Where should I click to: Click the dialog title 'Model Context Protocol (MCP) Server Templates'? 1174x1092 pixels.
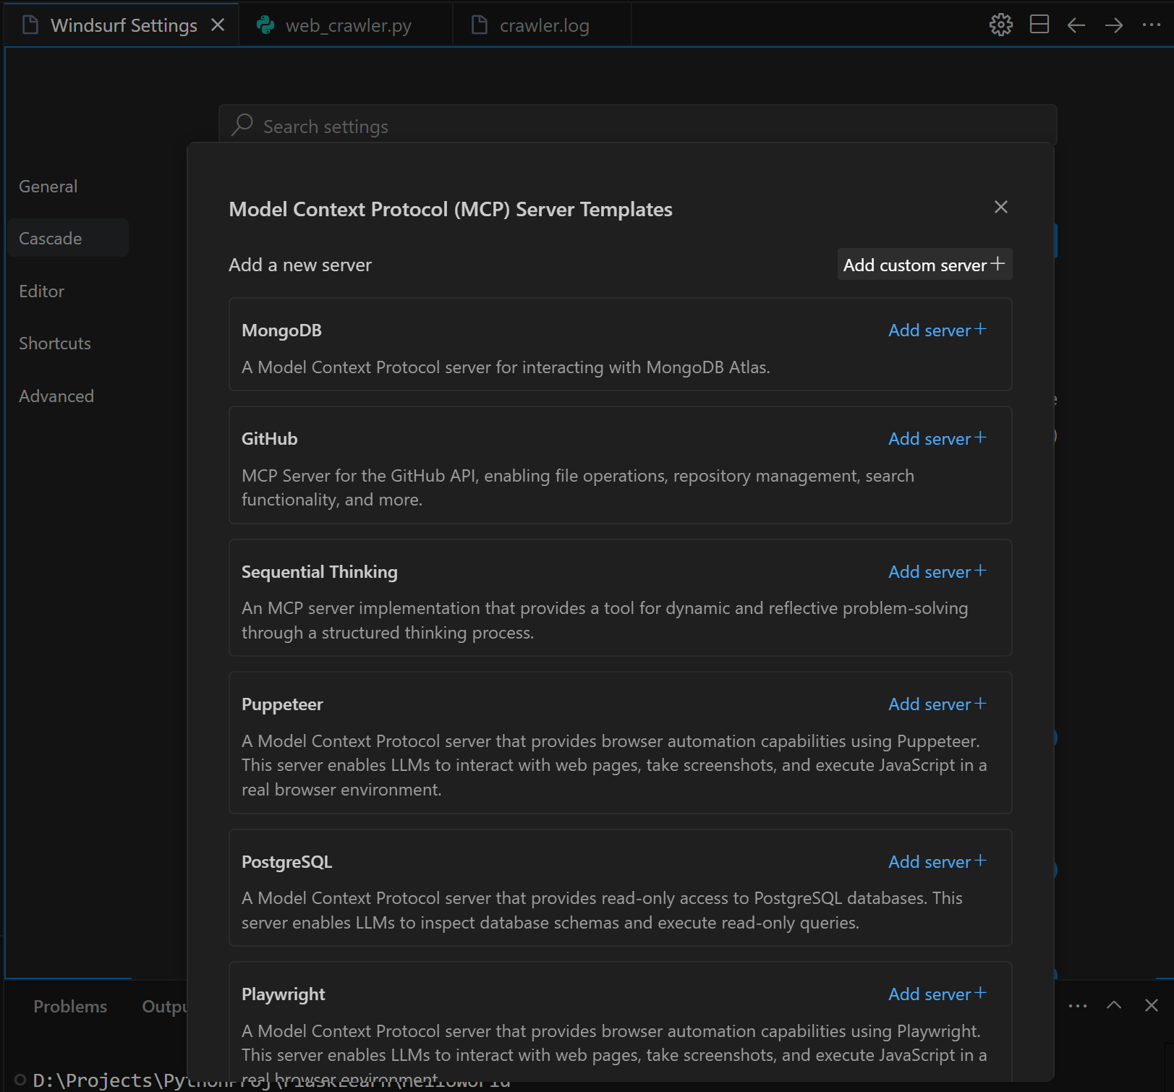click(x=451, y=209)
